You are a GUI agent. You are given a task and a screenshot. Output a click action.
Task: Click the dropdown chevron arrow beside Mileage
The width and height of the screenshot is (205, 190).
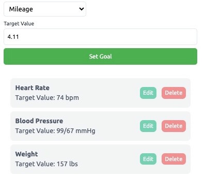pyautogui.click(x=82, y=9)
